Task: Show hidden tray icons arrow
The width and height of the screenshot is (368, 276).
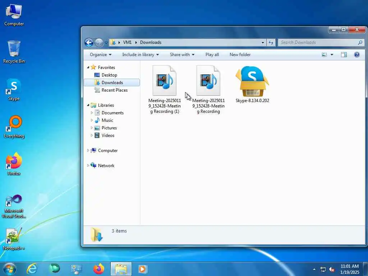Action: coord(314,269)
